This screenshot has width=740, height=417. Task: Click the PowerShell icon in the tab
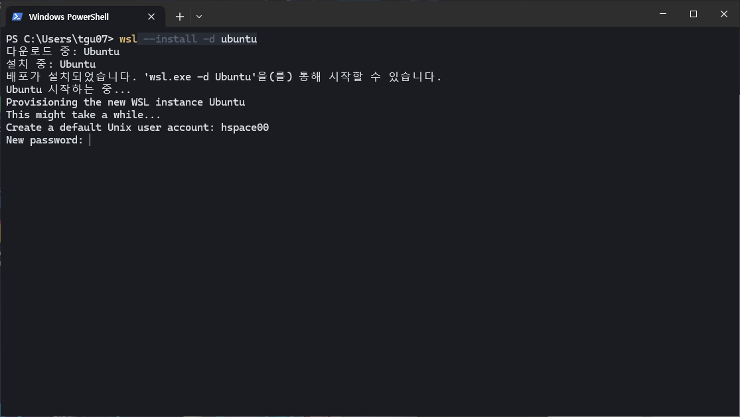pyautogui.click(x=17, y=17)
